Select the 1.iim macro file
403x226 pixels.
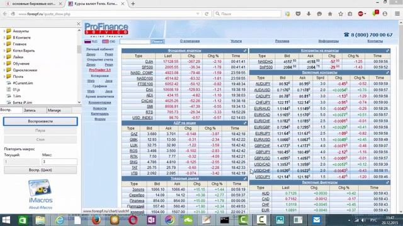point(17,96)
